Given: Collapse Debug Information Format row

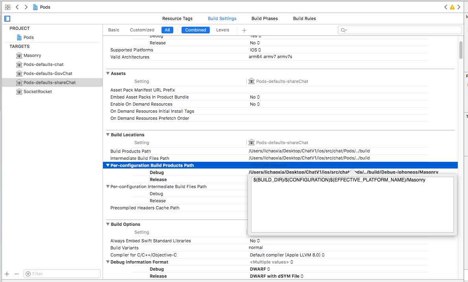Looking at the screenshot, I should tap(108, 262).
